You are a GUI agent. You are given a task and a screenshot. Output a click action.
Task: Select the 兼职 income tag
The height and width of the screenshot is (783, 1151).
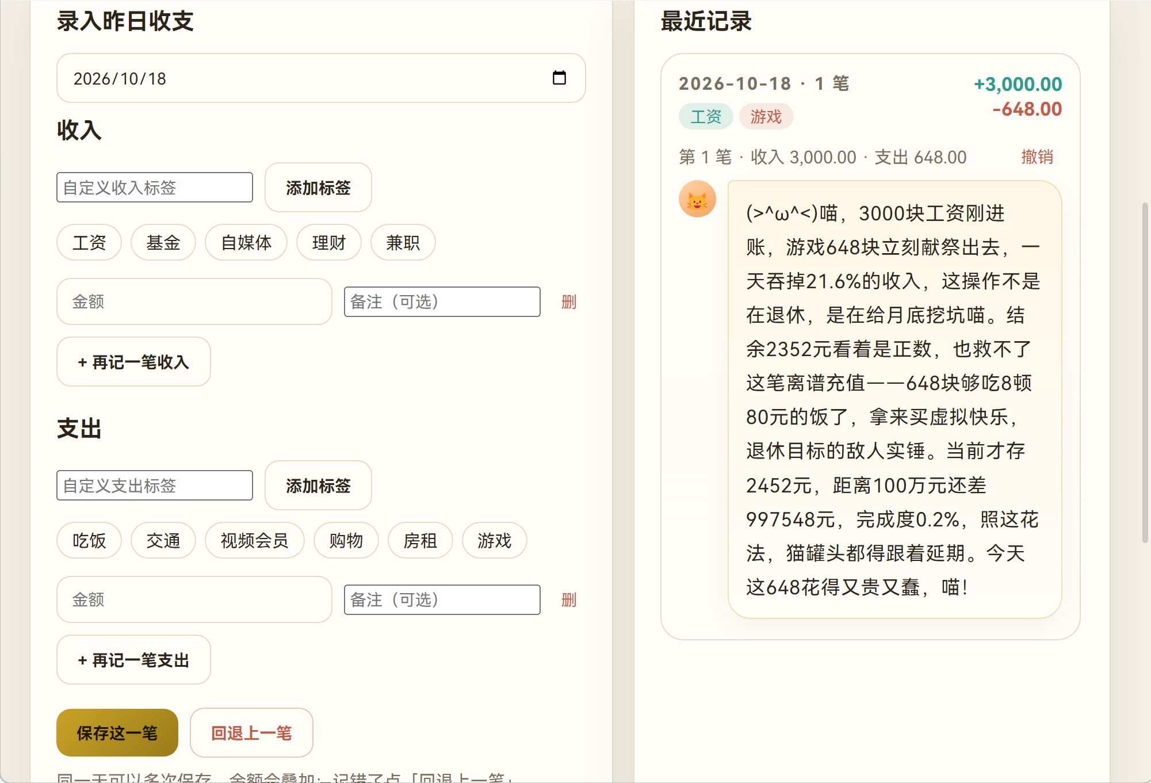[403, 242]
